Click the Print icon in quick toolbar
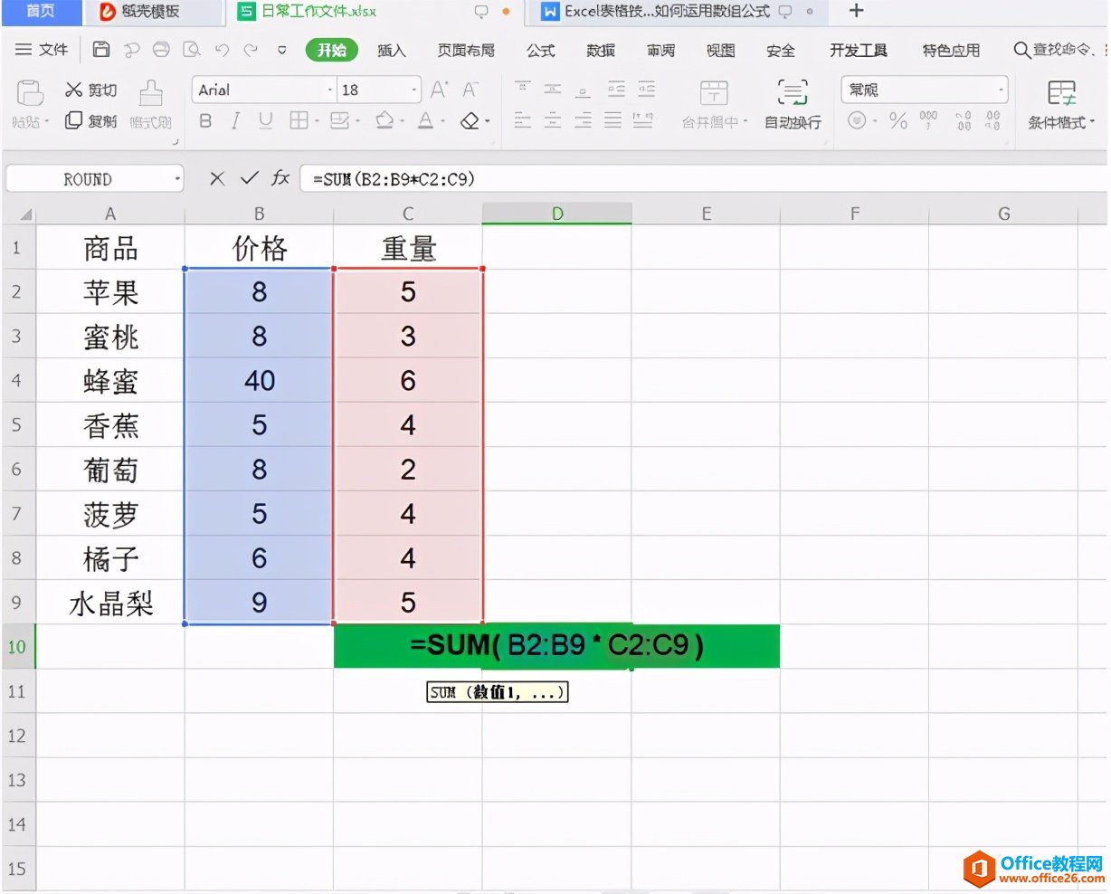 161,50
